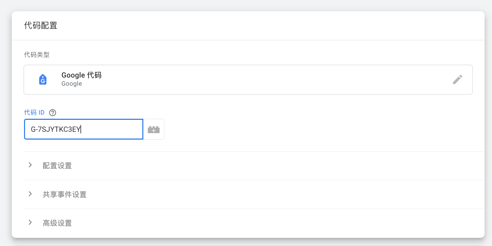Viewport: 492px width, 246px height.
Task: Click empty space inside 代码 ID field after text
Action: [113, 129]
